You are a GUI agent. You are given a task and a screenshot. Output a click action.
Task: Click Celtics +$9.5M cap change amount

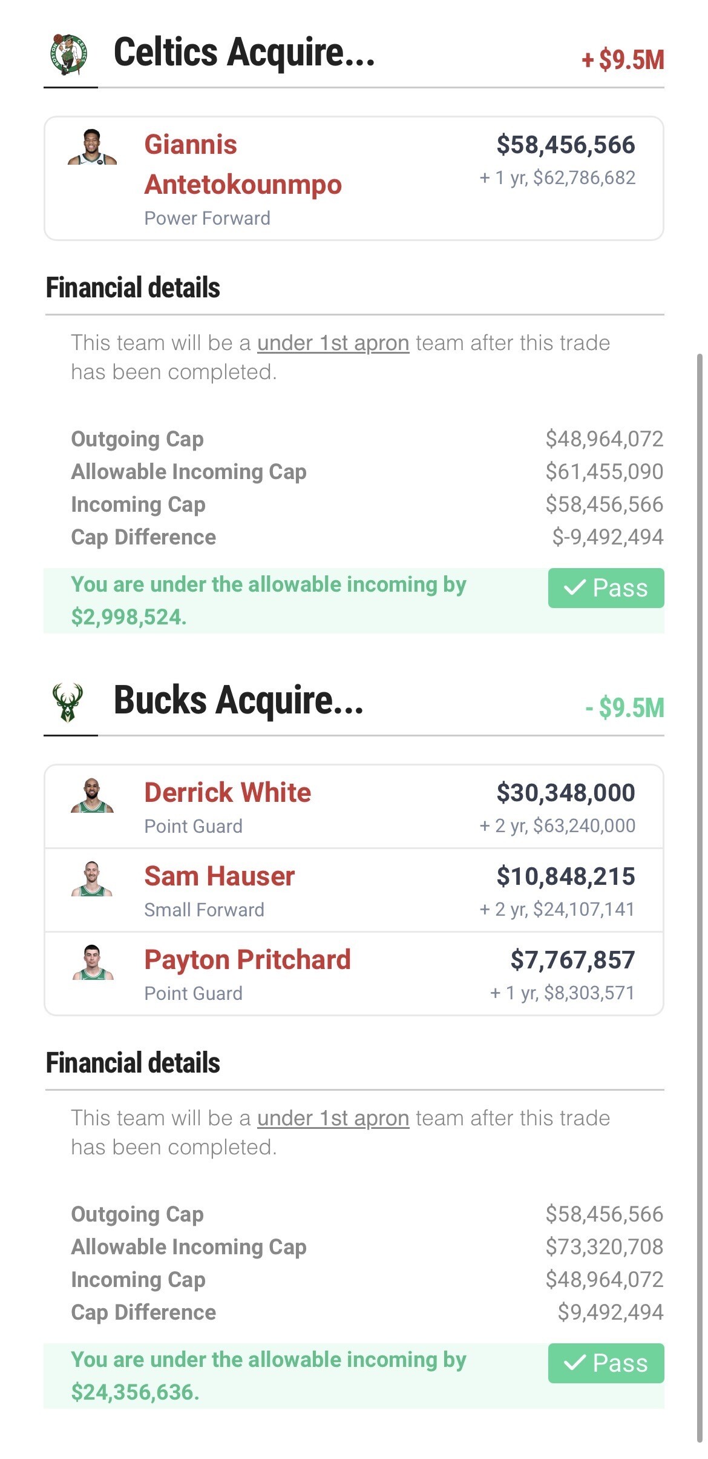pyautogui.click(x=623, y=60)
